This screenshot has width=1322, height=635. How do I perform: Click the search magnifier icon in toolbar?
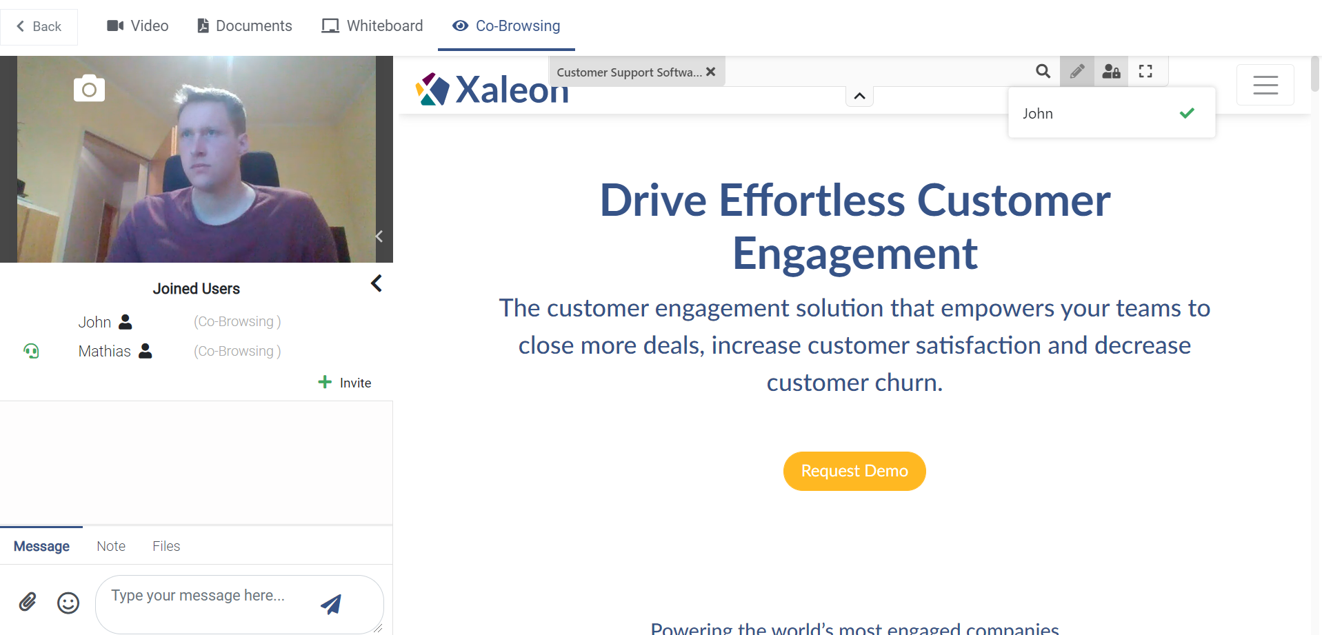[1043, 71]
